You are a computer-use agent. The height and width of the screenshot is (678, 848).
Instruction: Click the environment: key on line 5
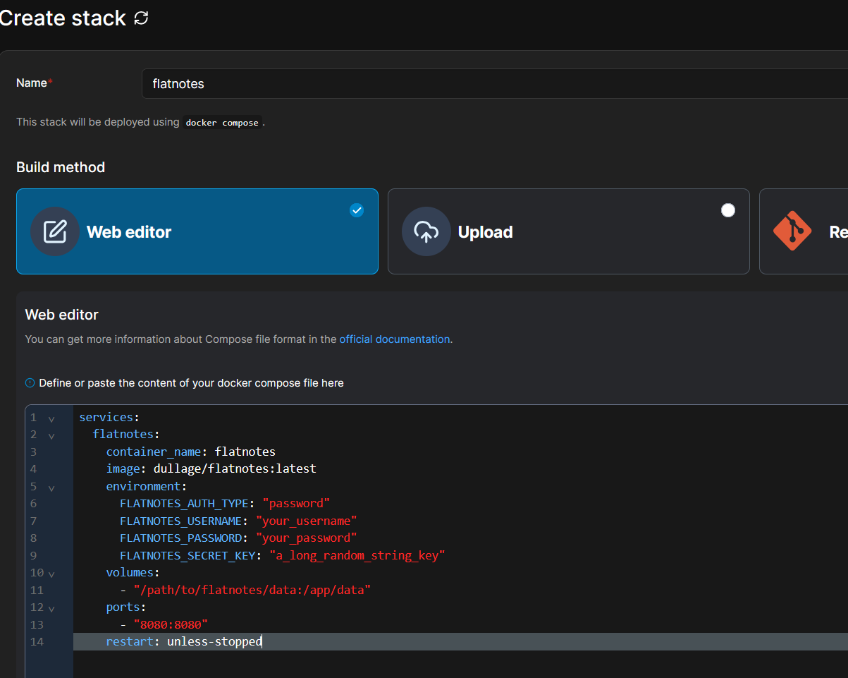click(x=147, y=486)
